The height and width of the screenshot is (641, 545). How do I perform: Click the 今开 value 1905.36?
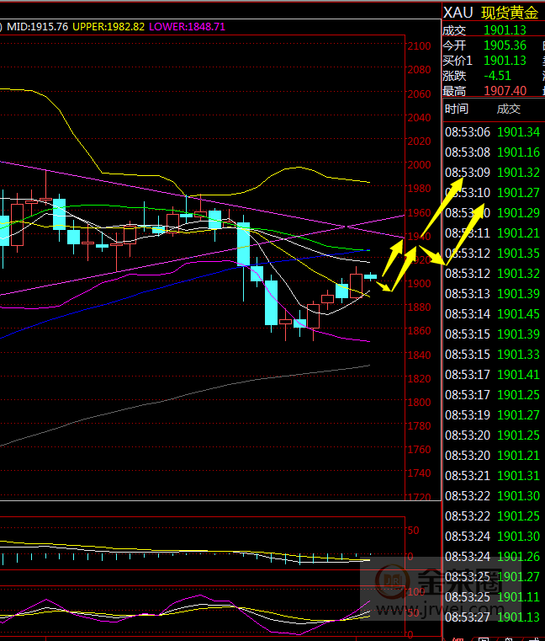coord(505,45)
